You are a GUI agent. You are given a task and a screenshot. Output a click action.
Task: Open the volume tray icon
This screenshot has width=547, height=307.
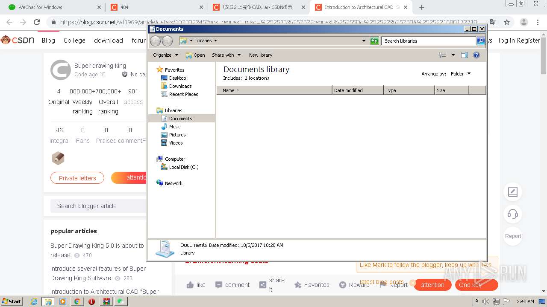pos(485,301)
